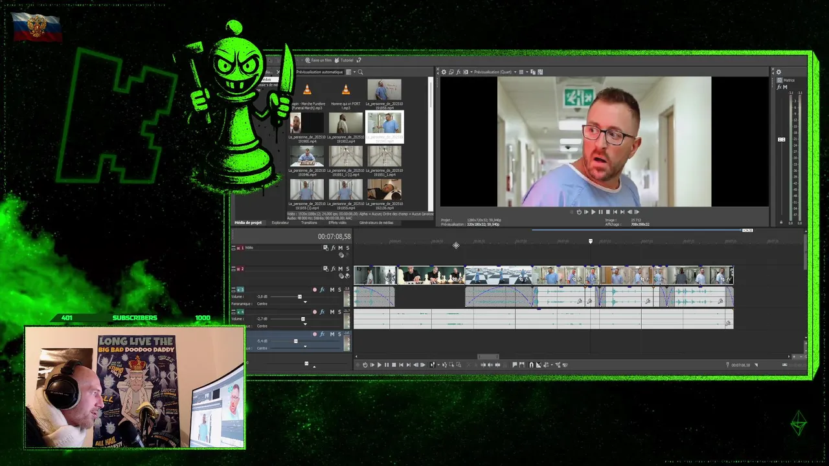The width and height of the screenshot is (829, 466).
Task: Solo video track 1
Action: pos(348,248)
